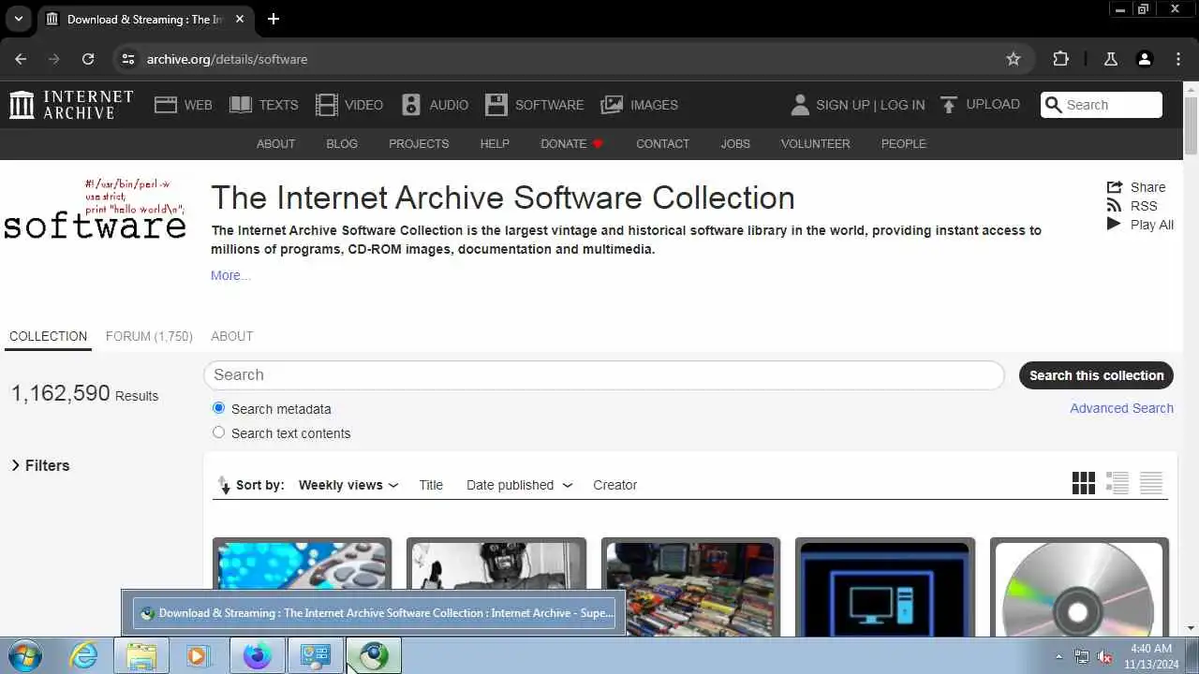Open Advanced Search link
Image resolution: width=1199 pixels, height=674 pixels.
(x=1121, y=408)
